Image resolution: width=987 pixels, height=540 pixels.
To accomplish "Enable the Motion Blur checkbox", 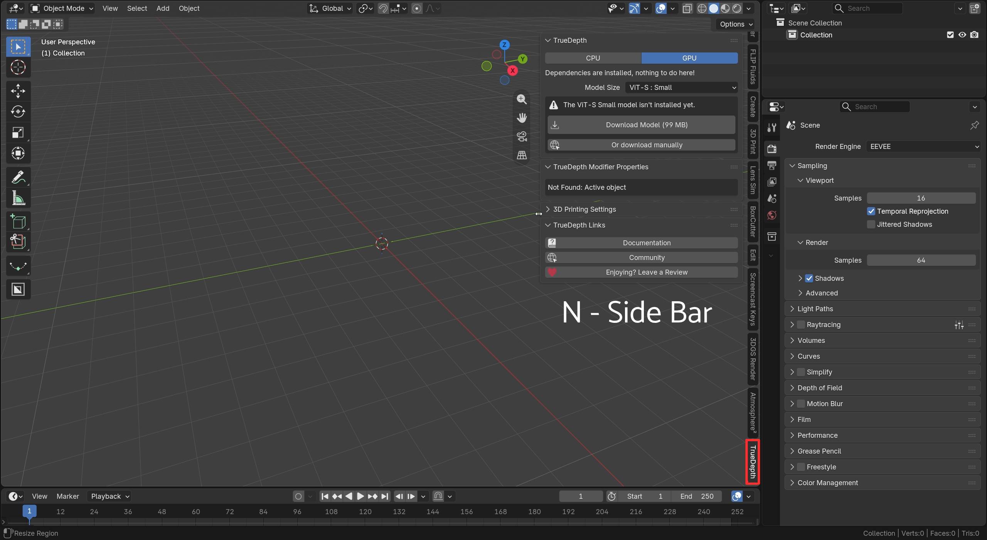I will tap(801, 404).
